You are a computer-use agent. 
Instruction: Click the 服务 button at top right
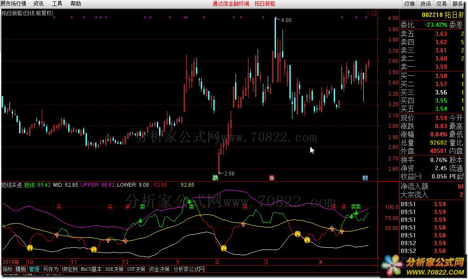click(458, 3)
